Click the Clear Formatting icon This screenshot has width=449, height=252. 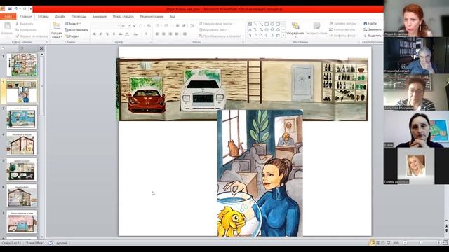pos(149,26)
